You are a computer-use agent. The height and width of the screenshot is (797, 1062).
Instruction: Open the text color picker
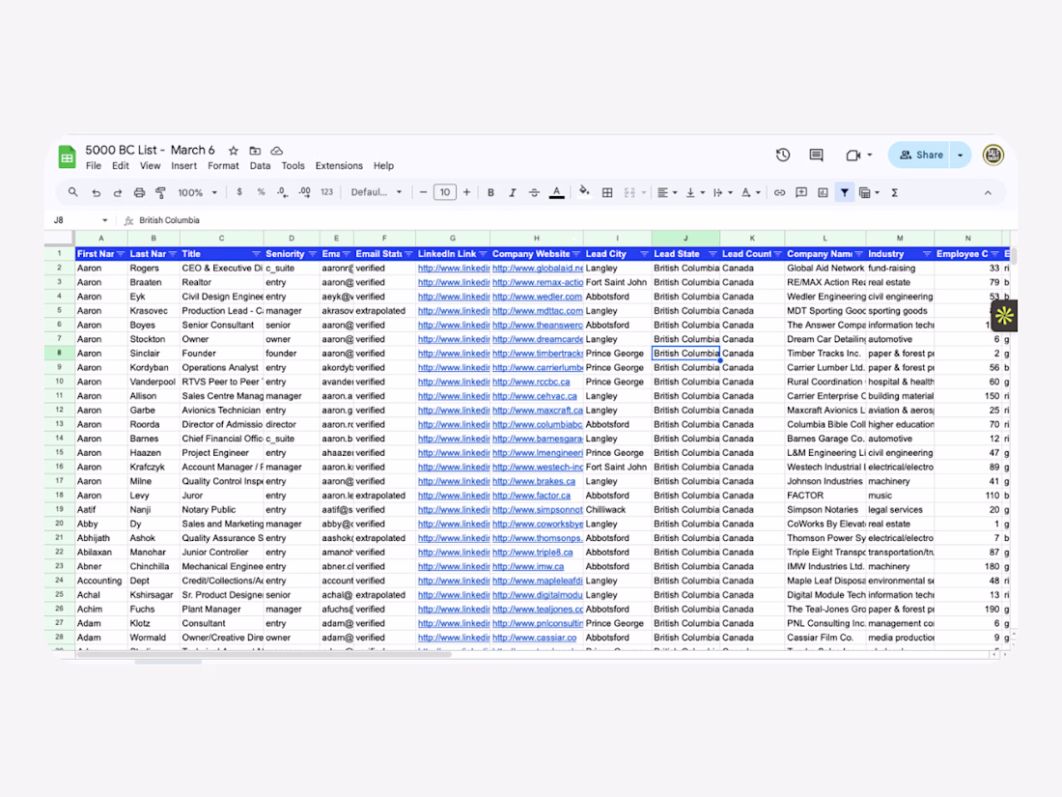556,192
